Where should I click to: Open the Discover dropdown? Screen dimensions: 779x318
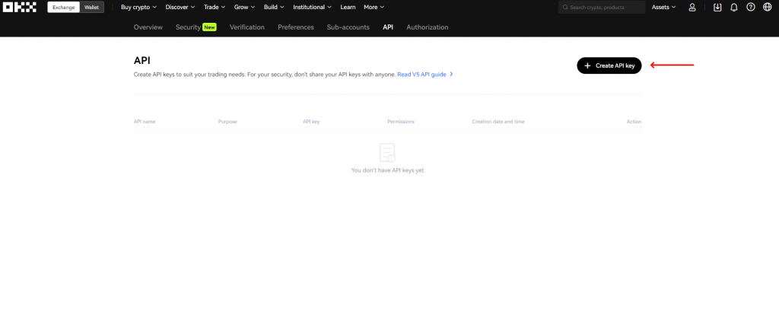[180, 8]
